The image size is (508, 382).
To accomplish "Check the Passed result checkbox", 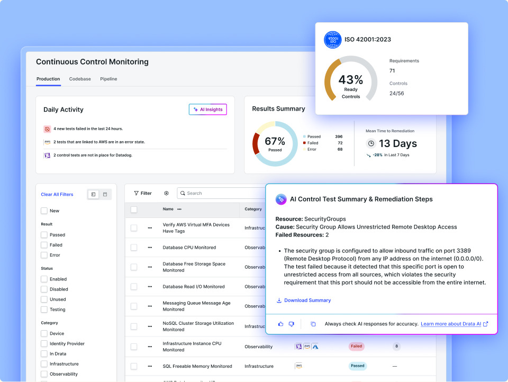I will 44,234.
